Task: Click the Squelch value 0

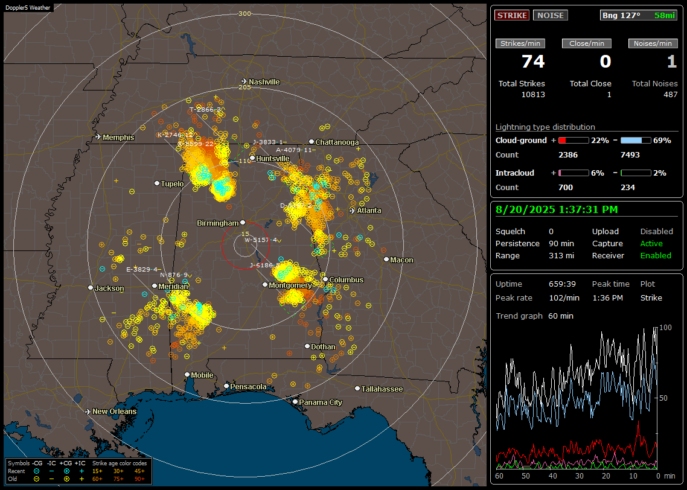Action: (551, 232)
